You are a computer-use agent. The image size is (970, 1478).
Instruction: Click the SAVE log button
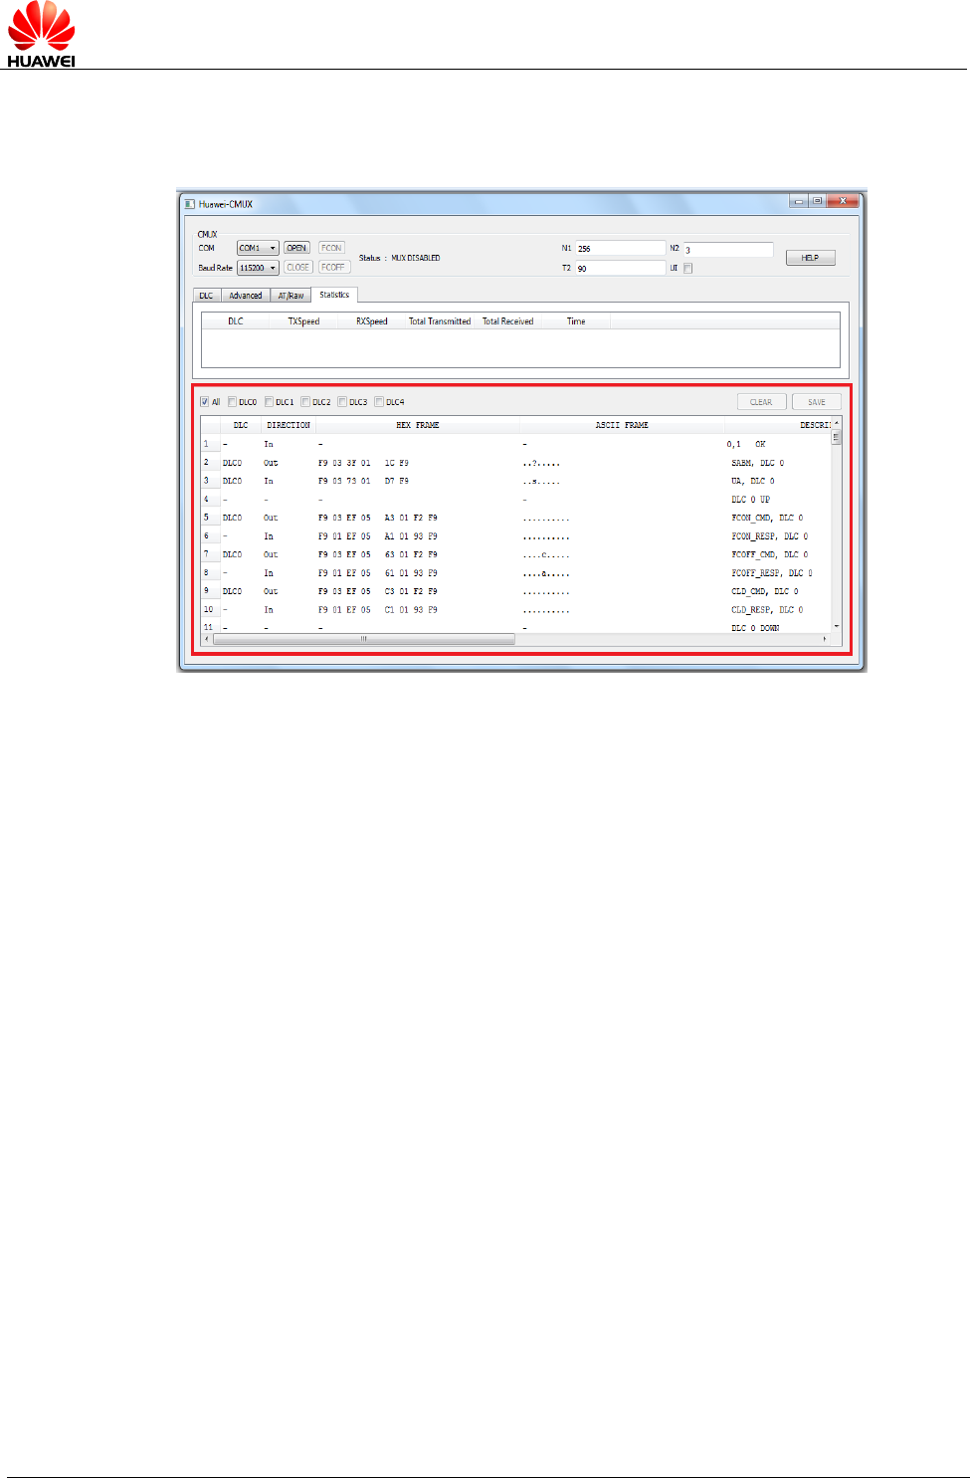[817, 402]
